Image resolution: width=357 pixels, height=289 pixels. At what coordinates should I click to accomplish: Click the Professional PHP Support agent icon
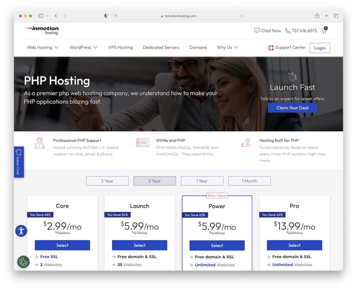(x=40, y=143)
